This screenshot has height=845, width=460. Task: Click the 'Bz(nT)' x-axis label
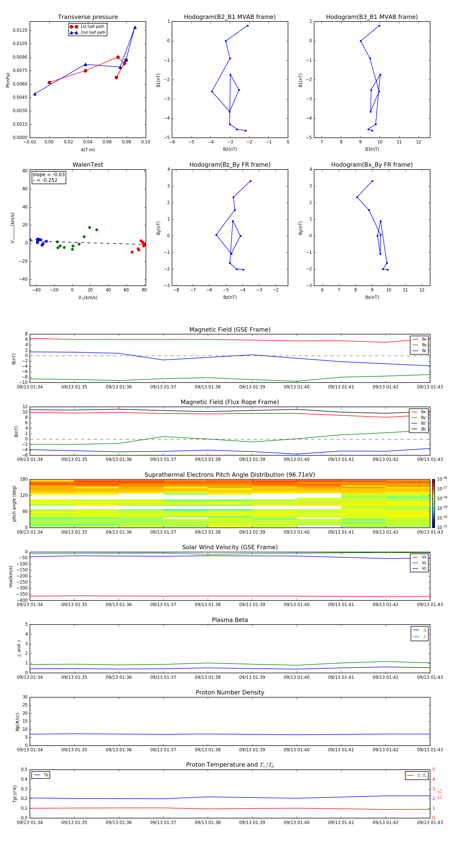(x=230, y=297)
